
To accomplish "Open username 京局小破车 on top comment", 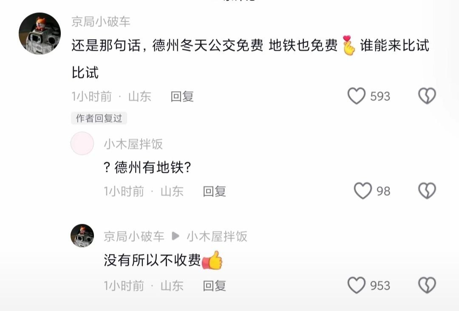I will tap(101, 22).
